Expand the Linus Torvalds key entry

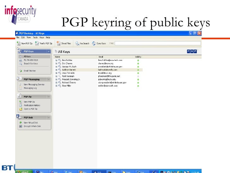coord(57,73)
